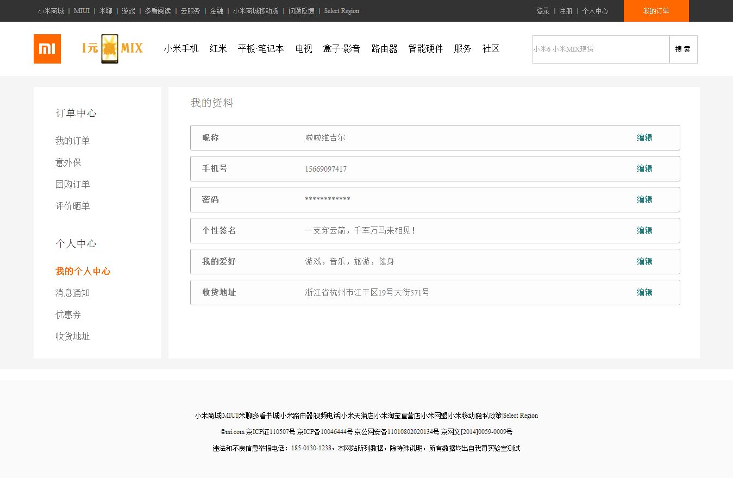Open 消息通知 in the sidebar

click(72, 293)
